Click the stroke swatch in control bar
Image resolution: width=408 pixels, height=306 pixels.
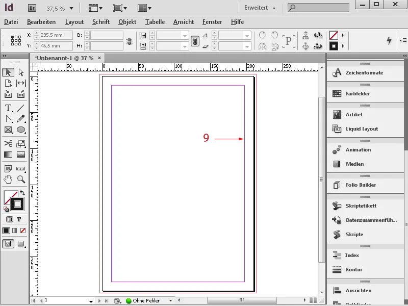(x=334, y=46)
